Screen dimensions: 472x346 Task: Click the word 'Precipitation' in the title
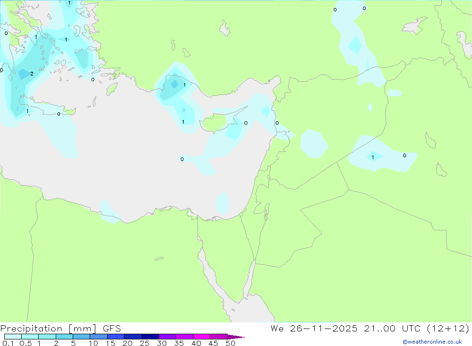(x=31, y=329)
